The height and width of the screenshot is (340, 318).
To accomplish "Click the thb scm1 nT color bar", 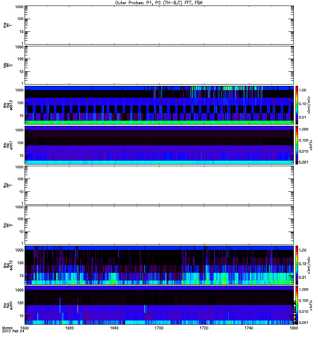I will pyautogui.click(x=297, y=145).
